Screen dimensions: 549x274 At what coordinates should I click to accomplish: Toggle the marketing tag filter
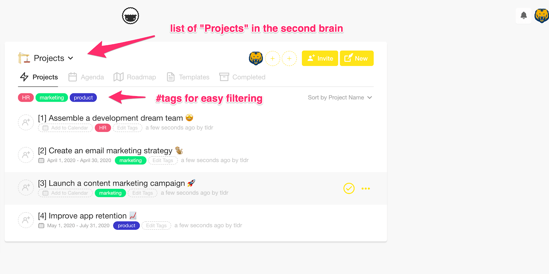[52, 98]
